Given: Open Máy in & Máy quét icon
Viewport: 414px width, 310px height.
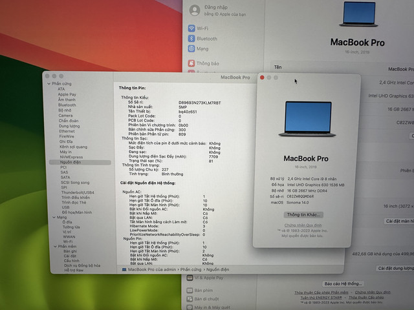Looking at the screenshot, I should (190, 307).
